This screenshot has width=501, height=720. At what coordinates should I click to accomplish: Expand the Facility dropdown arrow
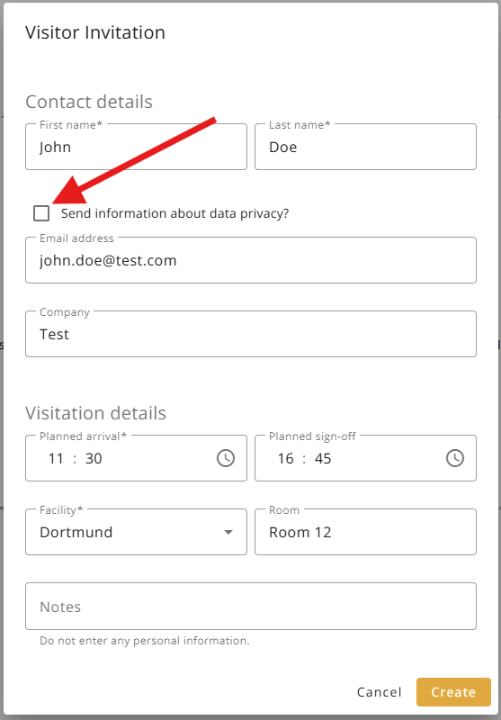[x=228, y=532]
